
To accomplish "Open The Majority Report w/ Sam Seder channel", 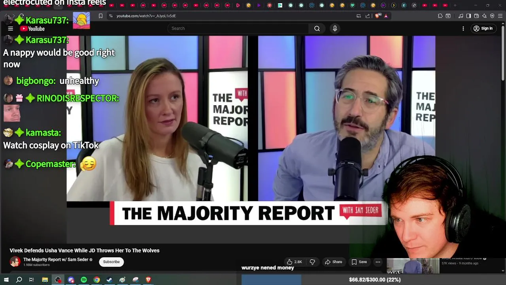I will (x=56, y=260).
